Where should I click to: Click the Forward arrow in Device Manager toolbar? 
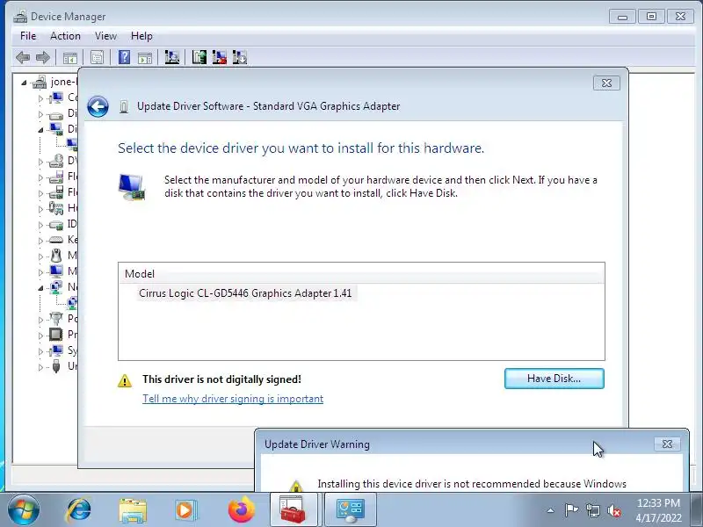click(x=42, y=57)
